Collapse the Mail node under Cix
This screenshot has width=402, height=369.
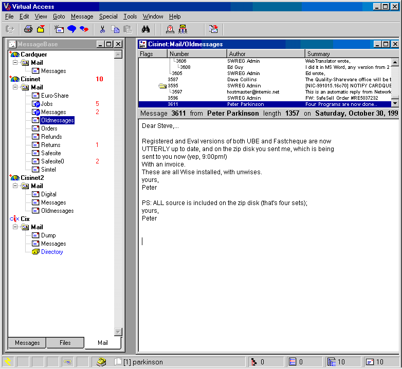click(x=15, y=227)
